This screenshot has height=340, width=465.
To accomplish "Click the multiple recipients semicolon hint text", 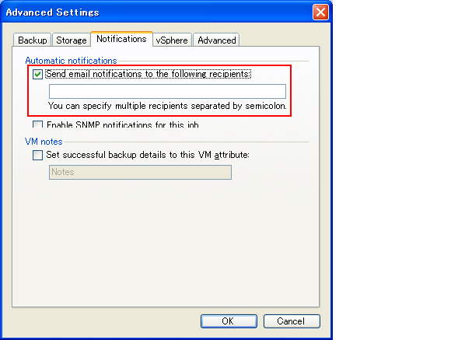I will point(167,106).
